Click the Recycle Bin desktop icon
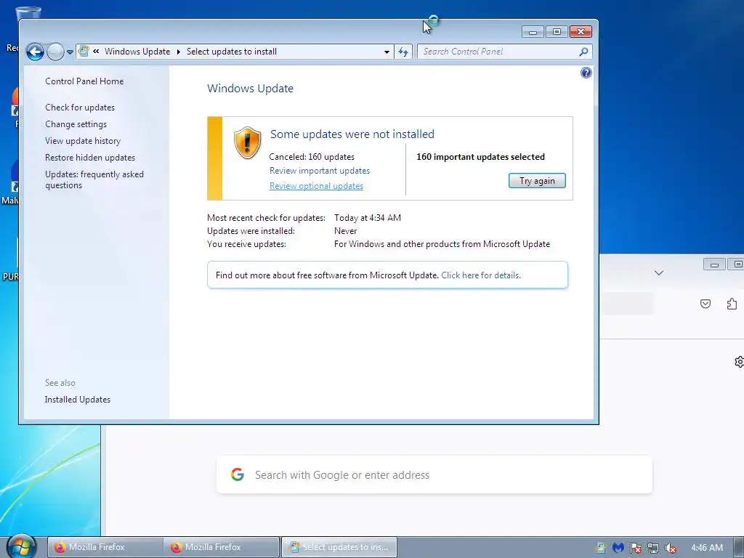This screenshot has width=744, height=558. (28, 13)
